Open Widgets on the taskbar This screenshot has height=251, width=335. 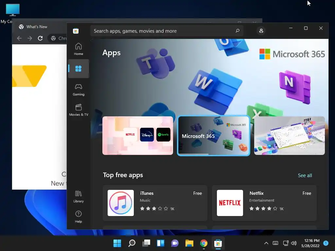(160, 243)
